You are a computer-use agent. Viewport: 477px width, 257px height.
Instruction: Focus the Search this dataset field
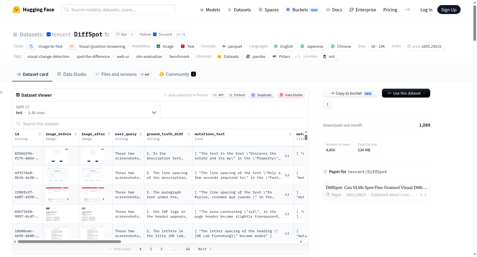(x=160, y=124)
